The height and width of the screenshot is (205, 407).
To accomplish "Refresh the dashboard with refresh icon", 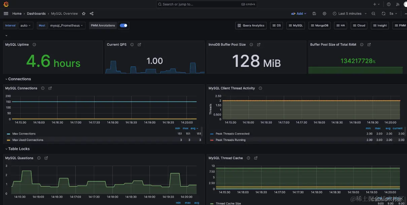I will [x=383, y=13].
